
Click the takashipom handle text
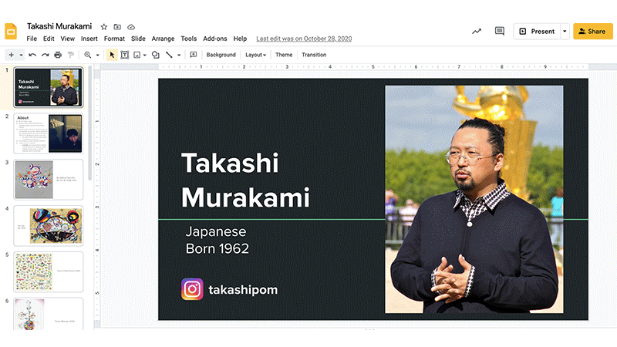click(243, 290)
